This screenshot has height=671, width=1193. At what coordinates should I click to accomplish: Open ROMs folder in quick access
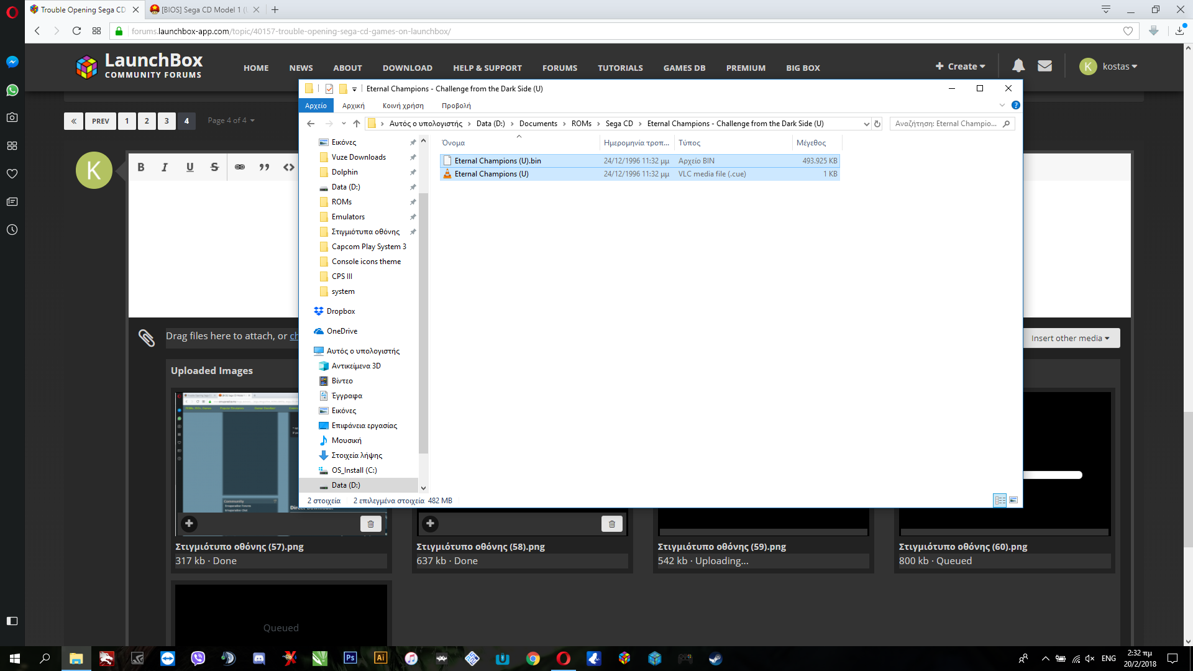[341, 202]
